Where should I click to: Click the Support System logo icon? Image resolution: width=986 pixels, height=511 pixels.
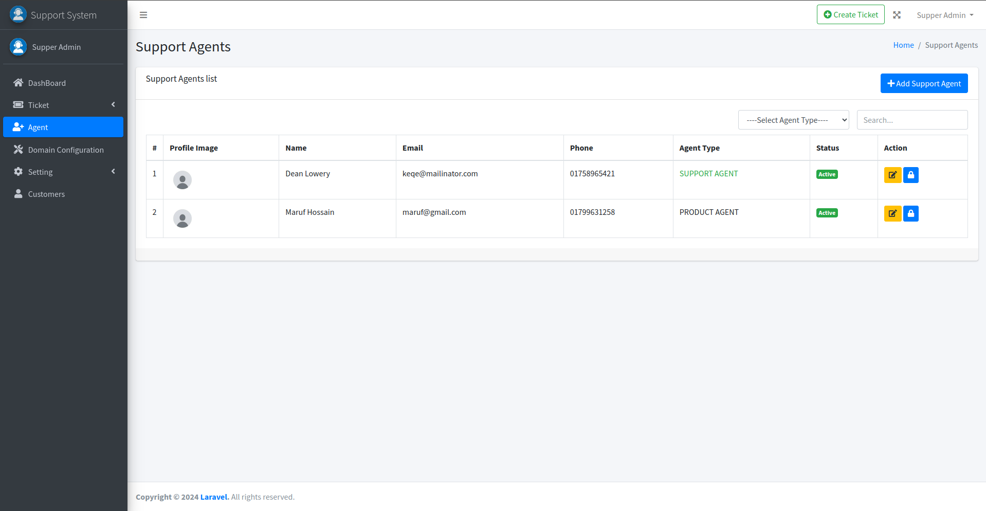click(18, 14)
